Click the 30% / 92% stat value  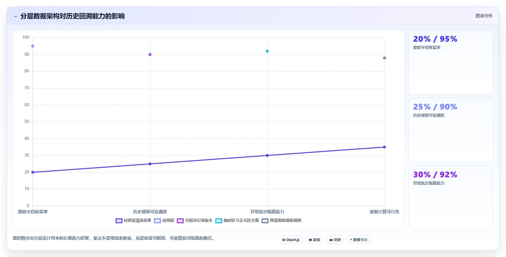click(435, 175)
